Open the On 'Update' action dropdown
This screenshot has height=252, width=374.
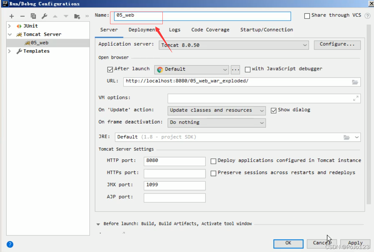coord(217,111)
